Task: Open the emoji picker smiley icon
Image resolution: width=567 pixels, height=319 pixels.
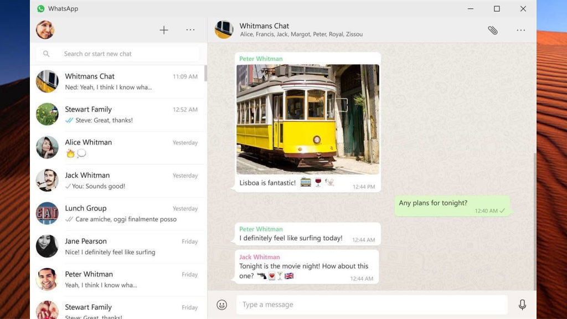Action: (x=222, y=305)
